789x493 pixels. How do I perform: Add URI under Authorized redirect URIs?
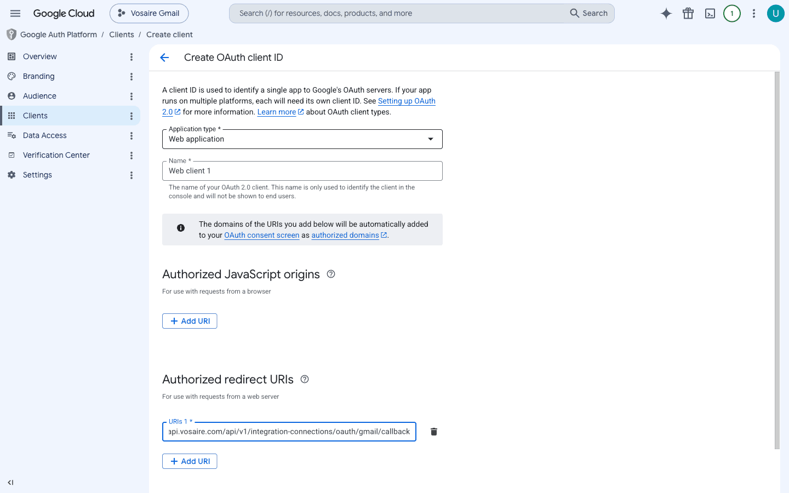[190, 461]
